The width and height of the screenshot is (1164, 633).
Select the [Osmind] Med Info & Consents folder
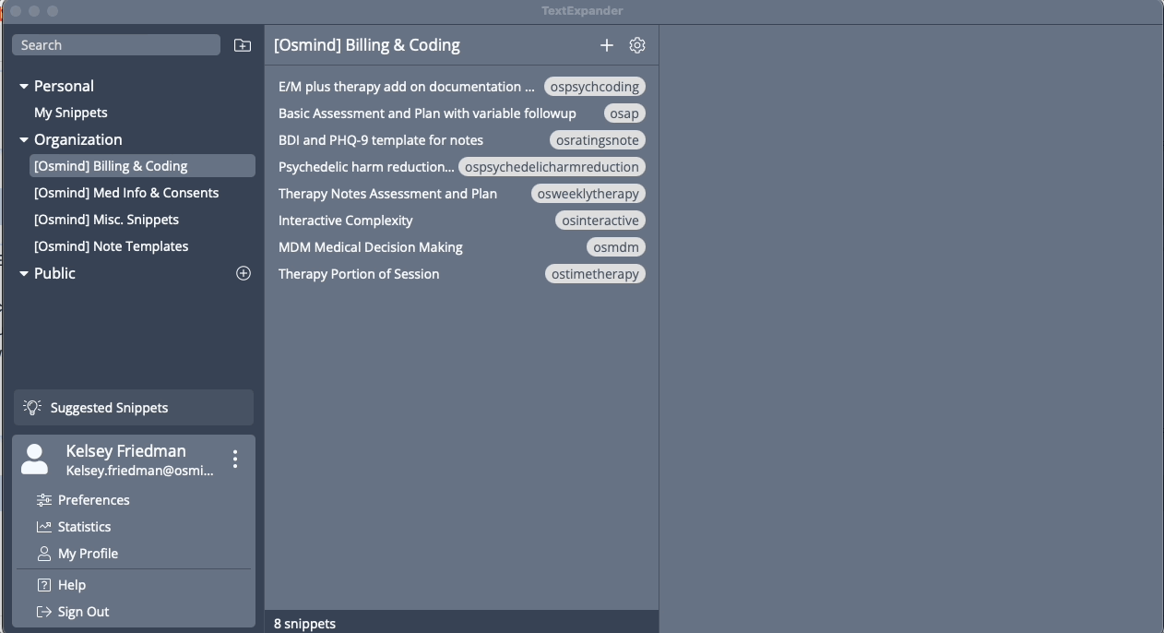pos(126,193)
